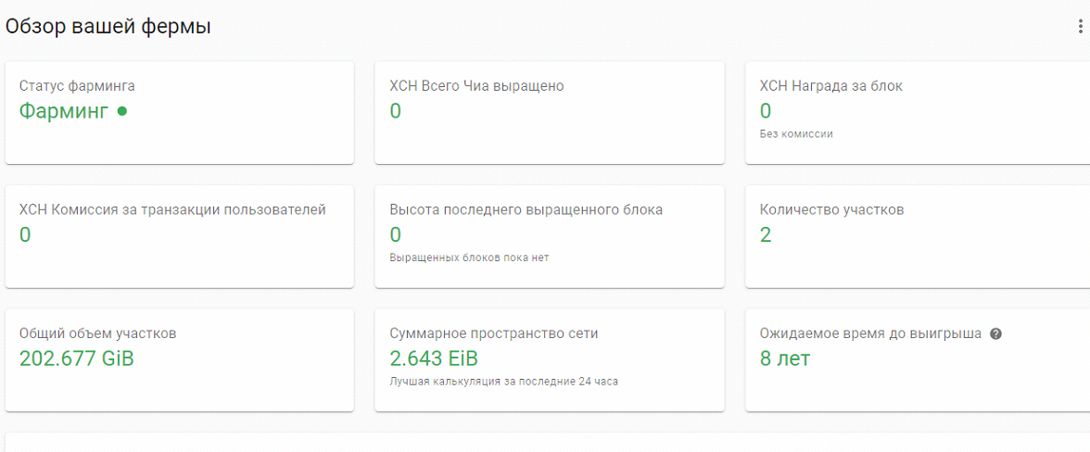Click the 'Фарминг' status value
Image resolution: width=1090 pixels, height=452 pixels.
(64, 111)
